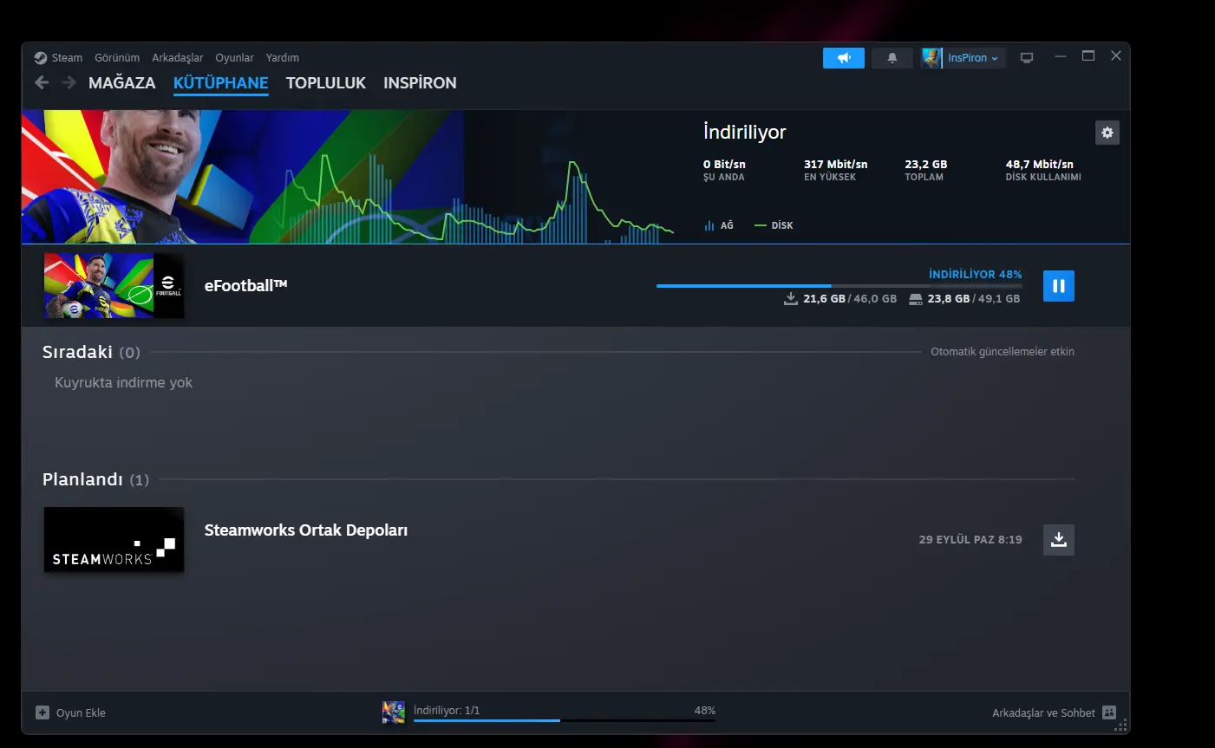Click the 0 Bit/sn current speed value
The height and width of the screenshot is (748, 1215).
click(x=724, y=164)
